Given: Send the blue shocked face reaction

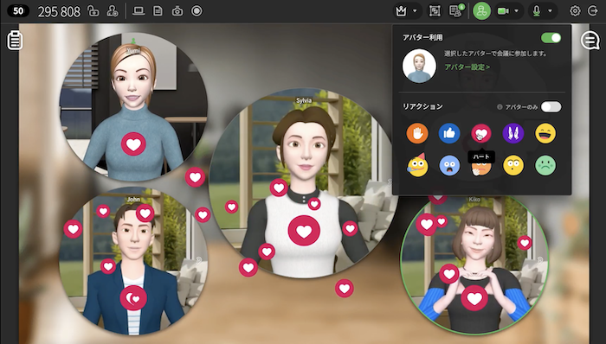Looking at the screenshot, I should pos(449,165).
